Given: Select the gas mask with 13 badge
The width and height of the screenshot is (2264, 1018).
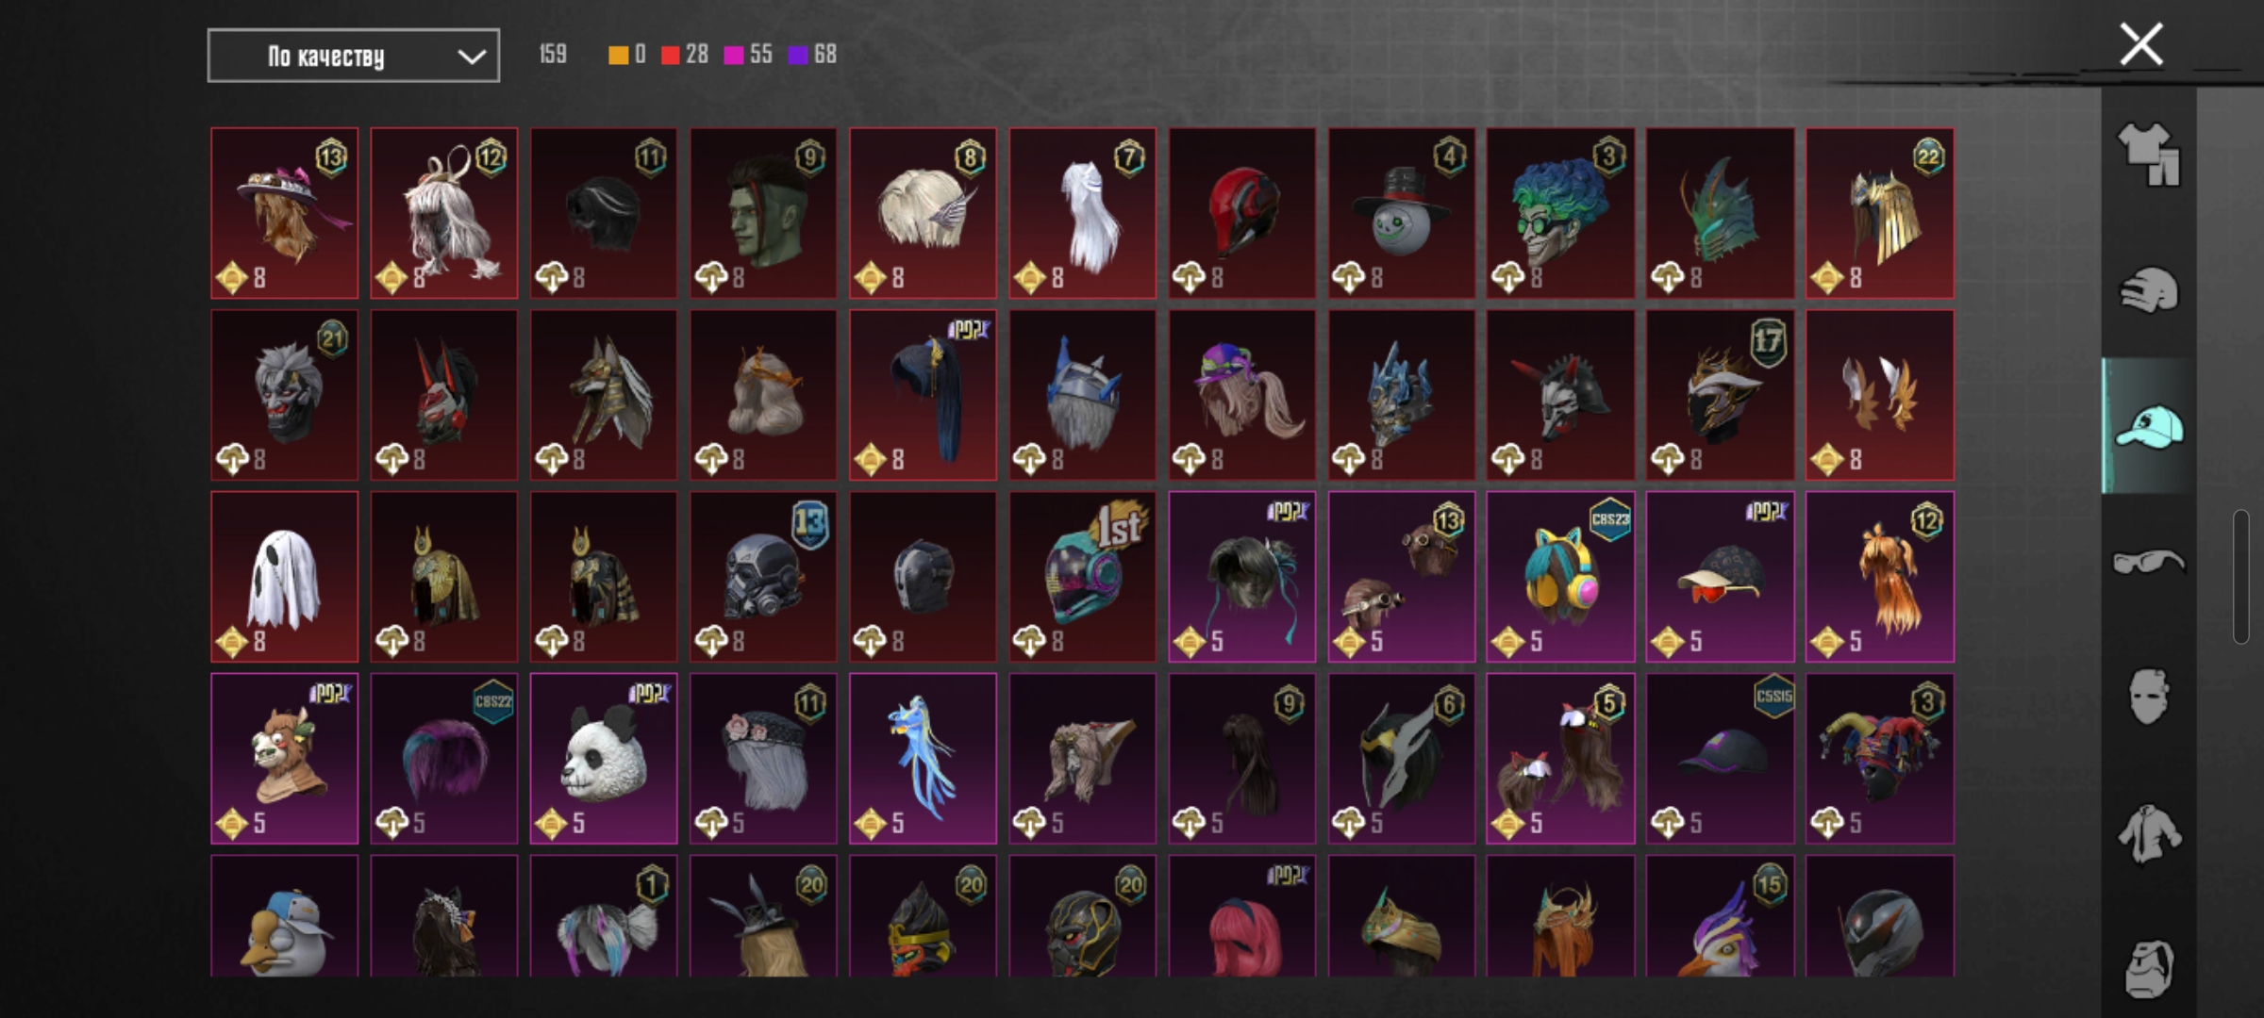Looking at the screenshot, I should coord(763,576).
